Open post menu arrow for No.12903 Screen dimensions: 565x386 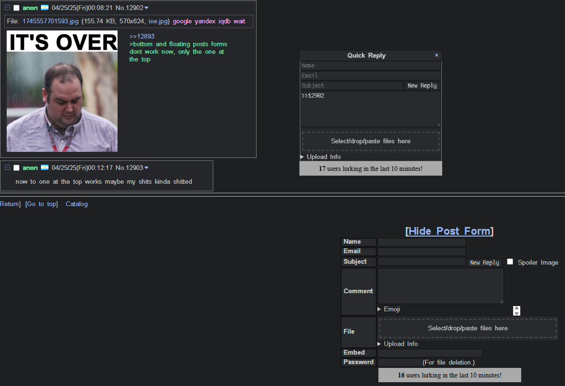click(x=147, y=168)
